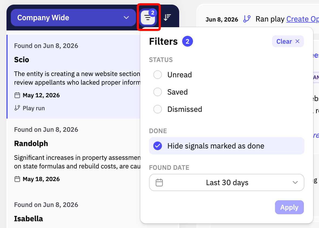Image resolution: width=319 pixels, height=228 pixels.
Task: Click calendar icon beside May 12, 2026
Action: coord(17,95)
